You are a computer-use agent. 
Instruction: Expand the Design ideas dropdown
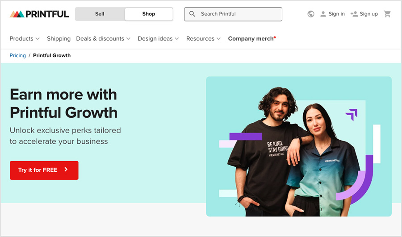click(158, 38)
